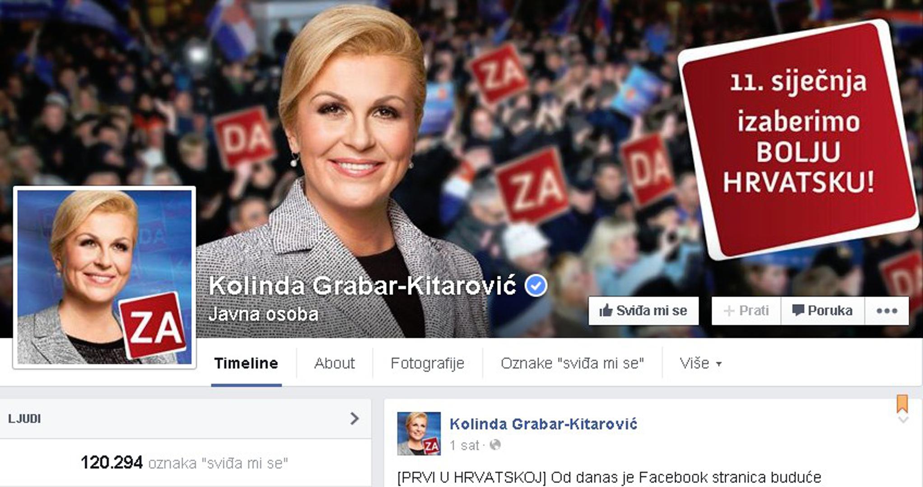The width and height of the screenshot is (923, 487).
Task: Switch to the Timeline tab
Action: tap(246, 363)
